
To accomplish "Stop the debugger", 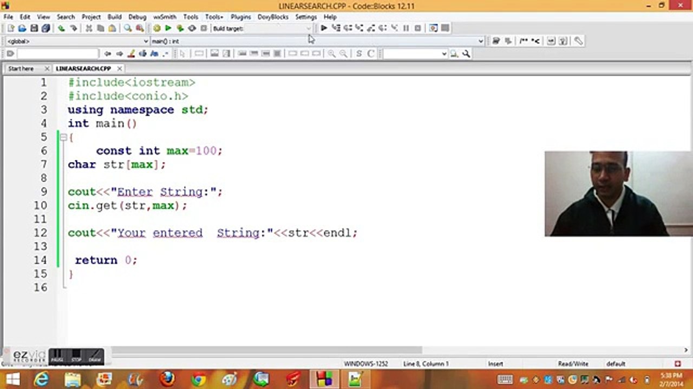I will tap(417, 28).
